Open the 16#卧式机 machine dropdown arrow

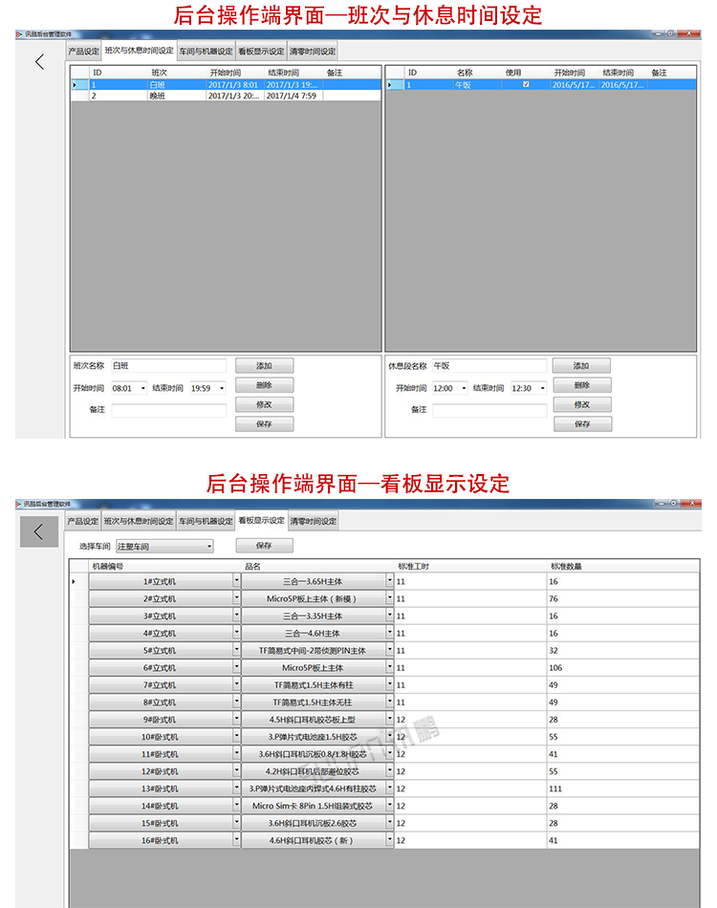(x=236, y=840)
